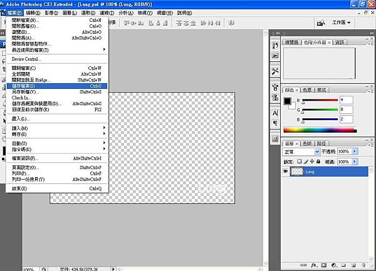This screenshot has height=271, width=376.
Task: Switch to 色票 (Swatches) tab
Action: pos(307,90)
